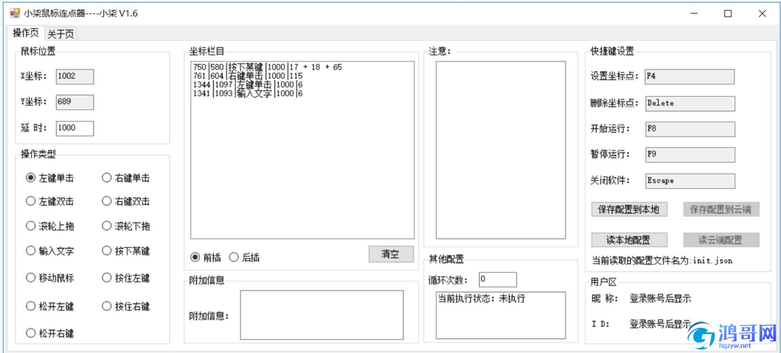
Task: Click the 循环次数 input field
Action: click(x=498, y=279)
